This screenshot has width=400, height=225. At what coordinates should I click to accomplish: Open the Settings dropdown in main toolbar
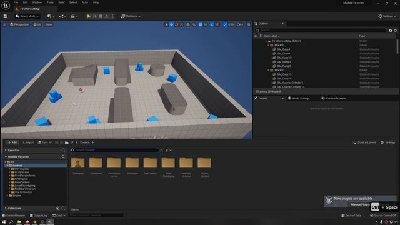point(387,16)
